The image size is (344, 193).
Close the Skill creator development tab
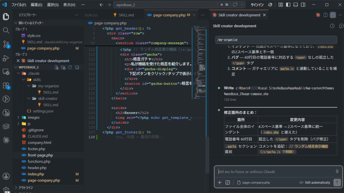click(264, 15)
